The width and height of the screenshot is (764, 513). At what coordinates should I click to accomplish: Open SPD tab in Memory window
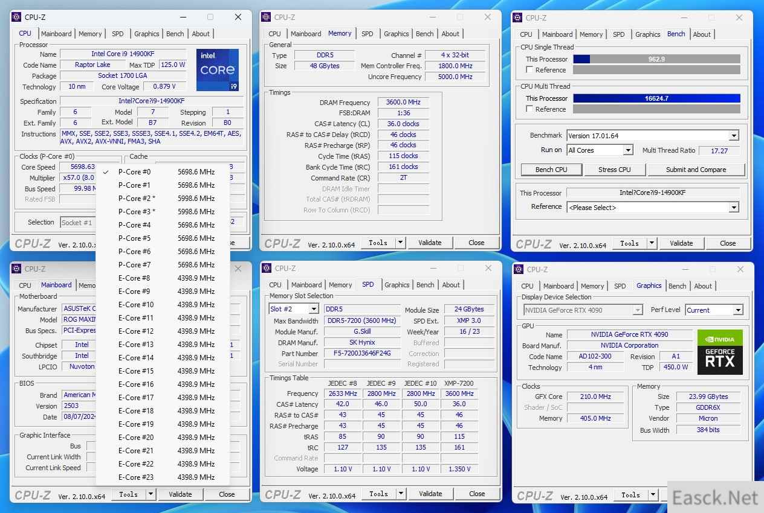(x=367, y=34)
